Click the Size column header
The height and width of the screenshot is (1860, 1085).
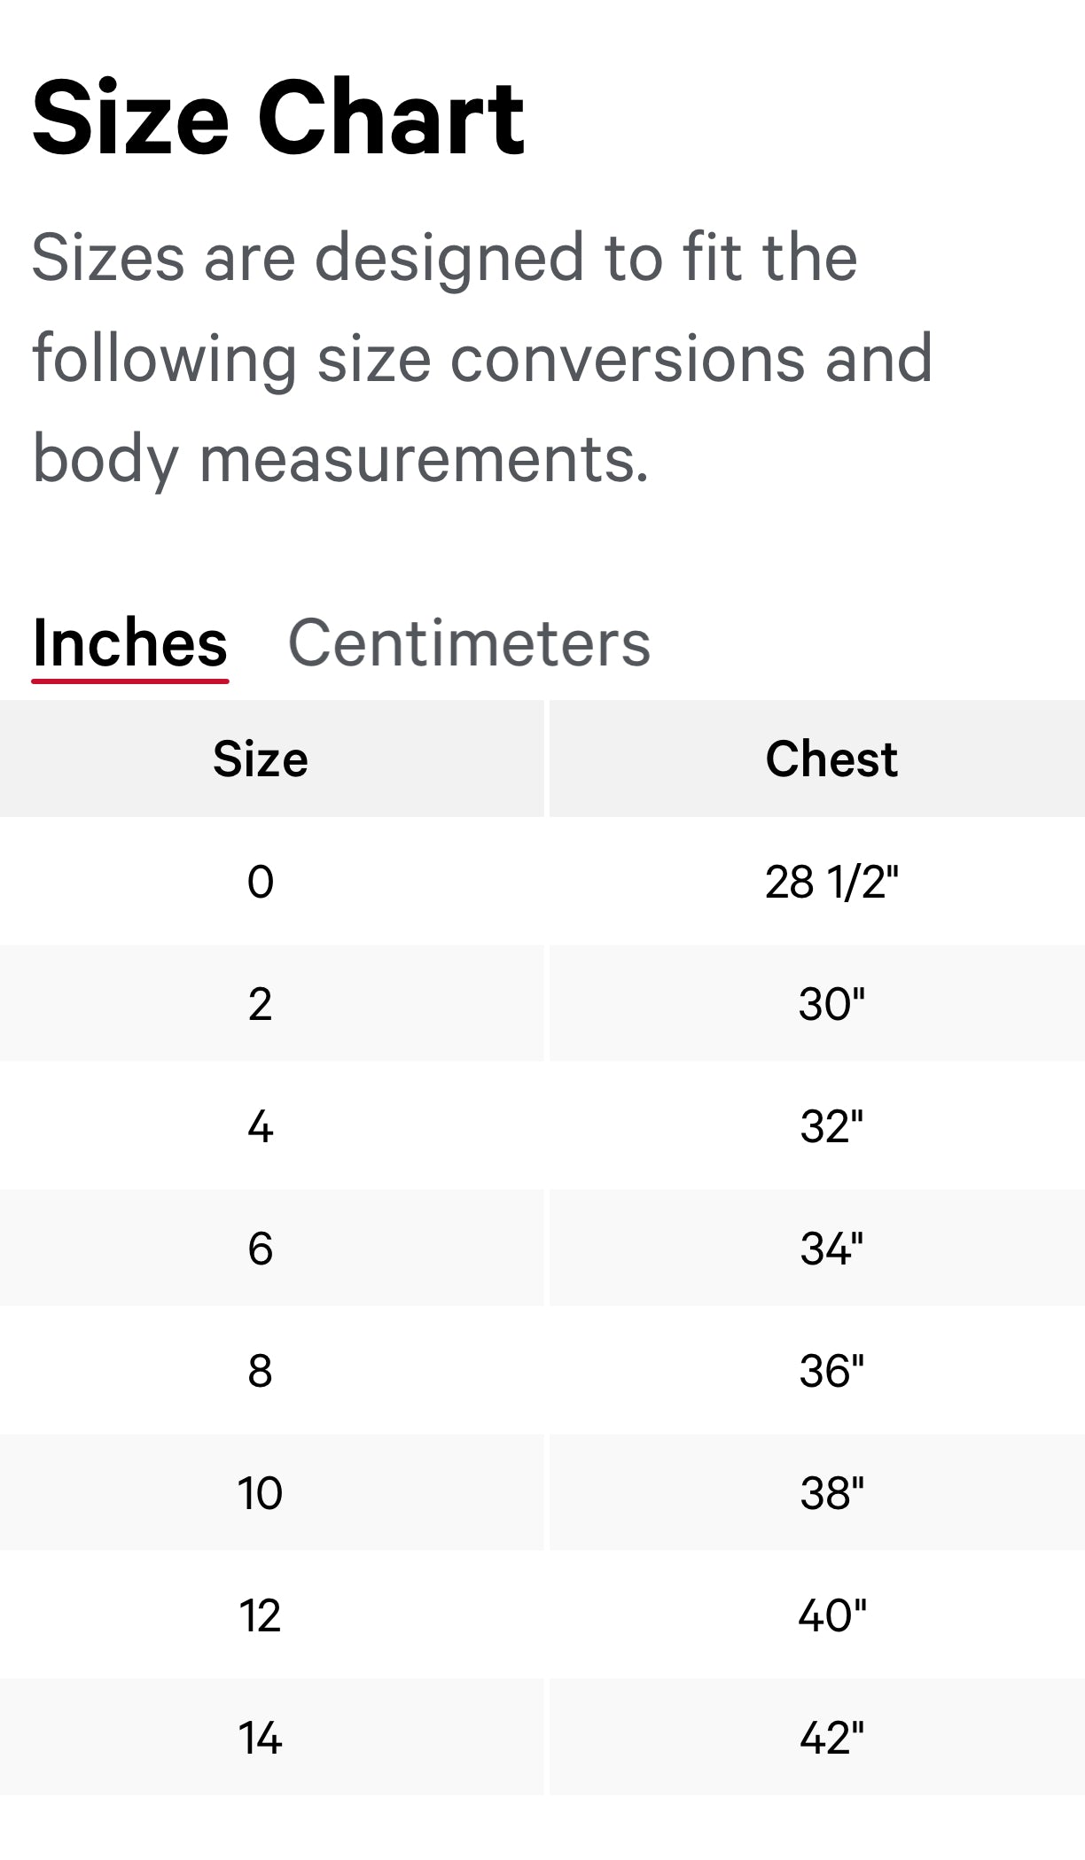point(259,759)
